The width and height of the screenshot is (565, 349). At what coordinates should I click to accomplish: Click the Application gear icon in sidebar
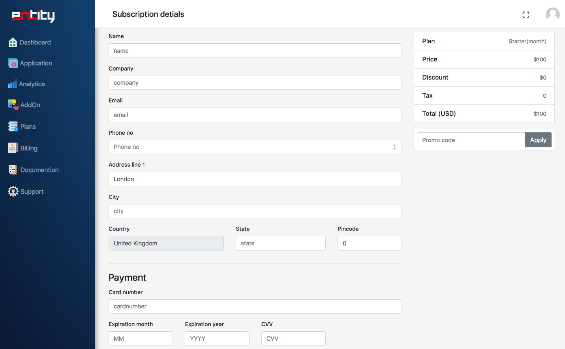tap(13, 63)
